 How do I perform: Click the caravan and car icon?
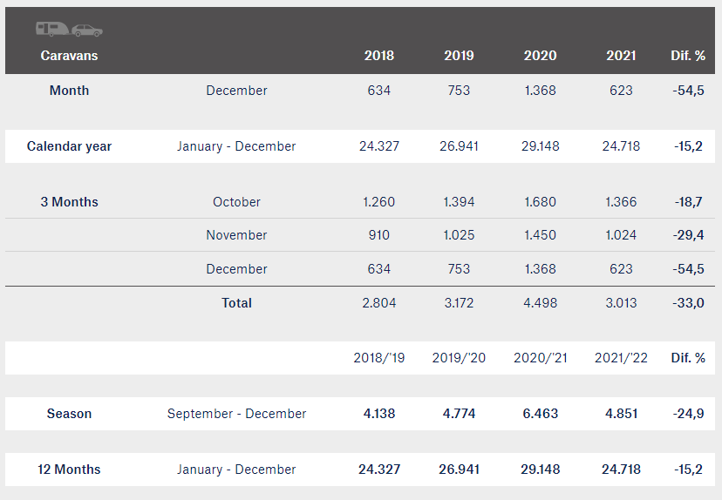coord(69,30)
